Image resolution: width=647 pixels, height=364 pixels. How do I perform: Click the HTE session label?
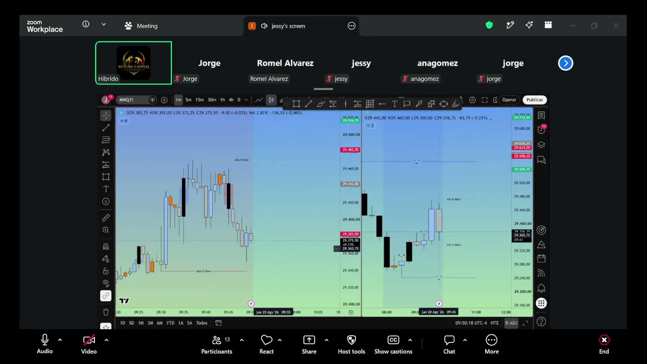494,323
